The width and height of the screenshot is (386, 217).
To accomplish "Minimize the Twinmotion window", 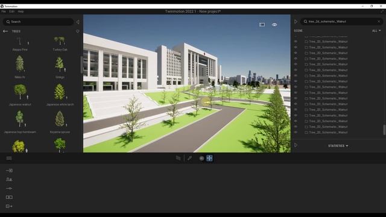I will (362, 6).
